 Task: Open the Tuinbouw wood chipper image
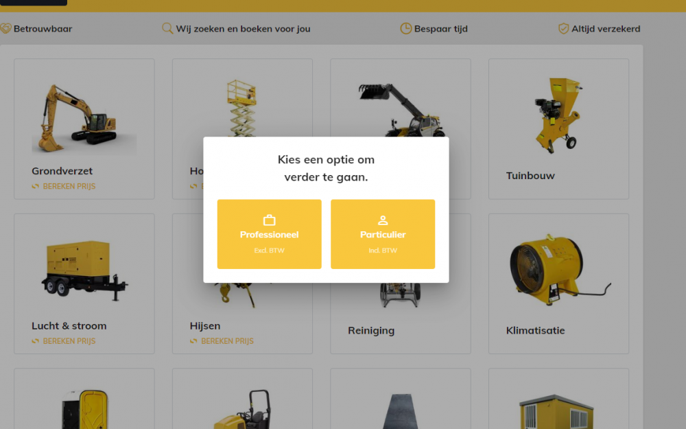point(558,115)
